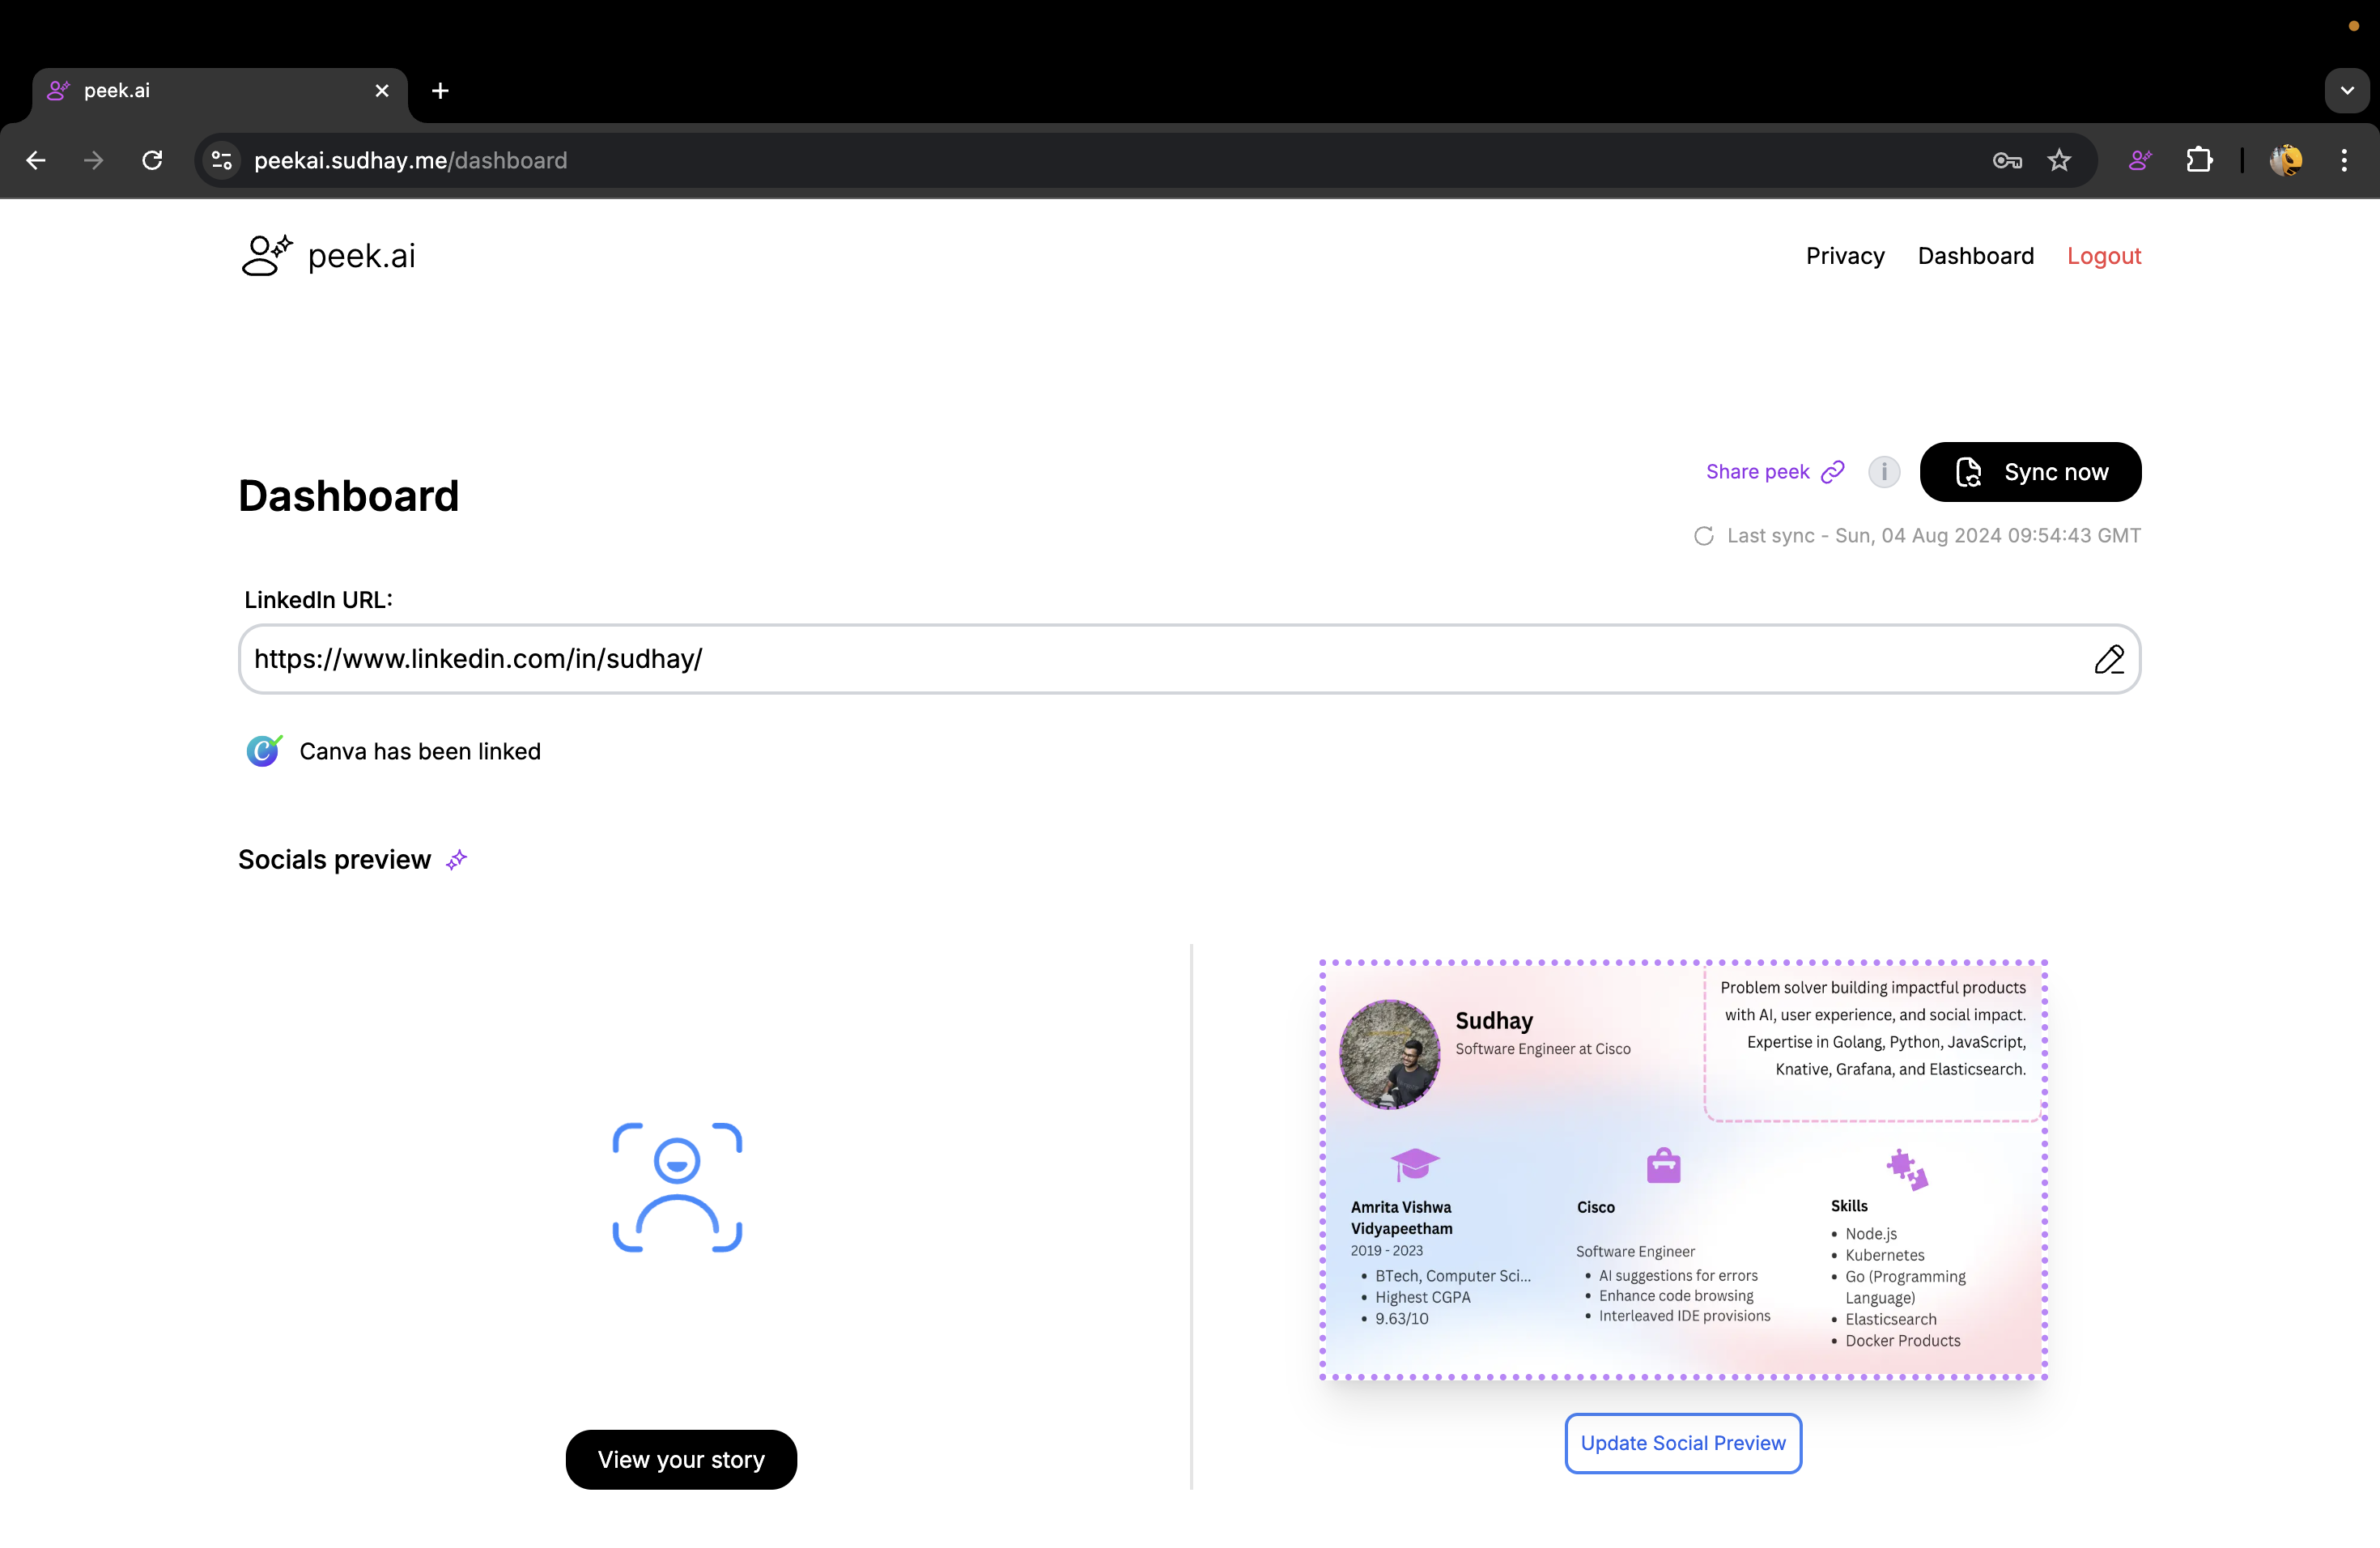Screen dimensions: 2380x1548
Task: Click the pencil edit icon in LinkedIn field
Action: point(2108,659)
